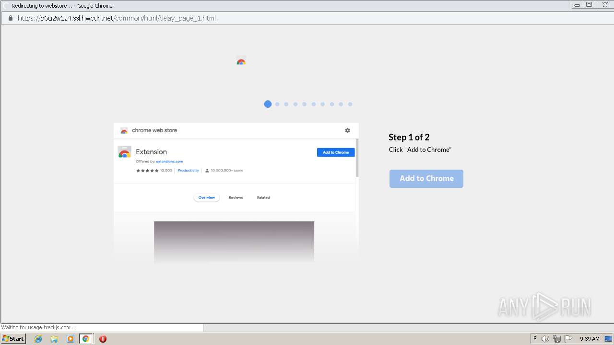Image resolution: width=614 pixels, height=345 pixels.
Task: Open the Windows Start button
Action: 13,339
